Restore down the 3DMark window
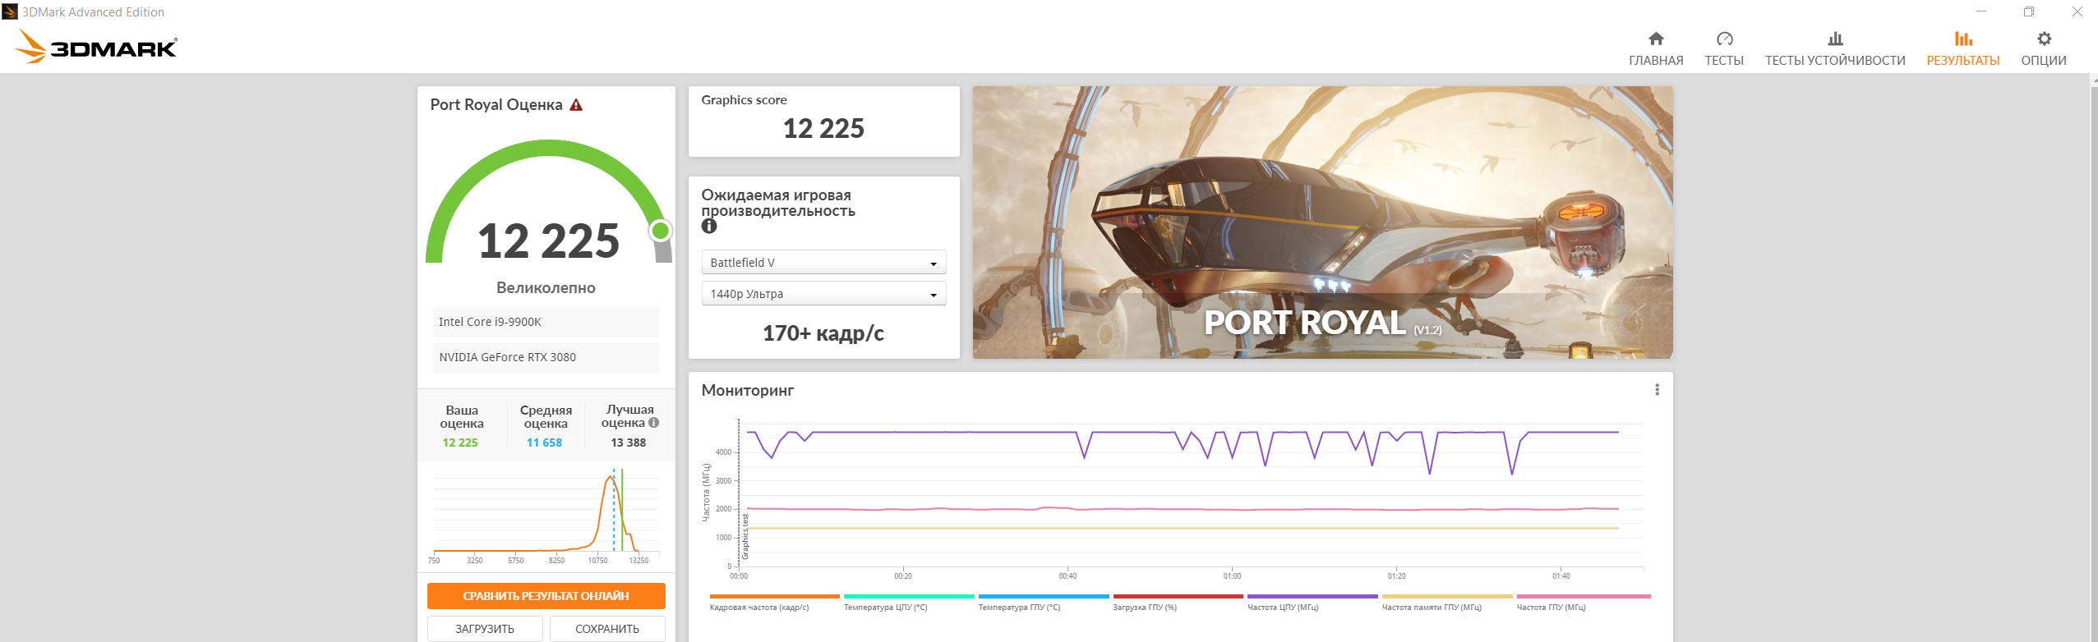The image size is (2098, 642). click(x=2029, y=11)
